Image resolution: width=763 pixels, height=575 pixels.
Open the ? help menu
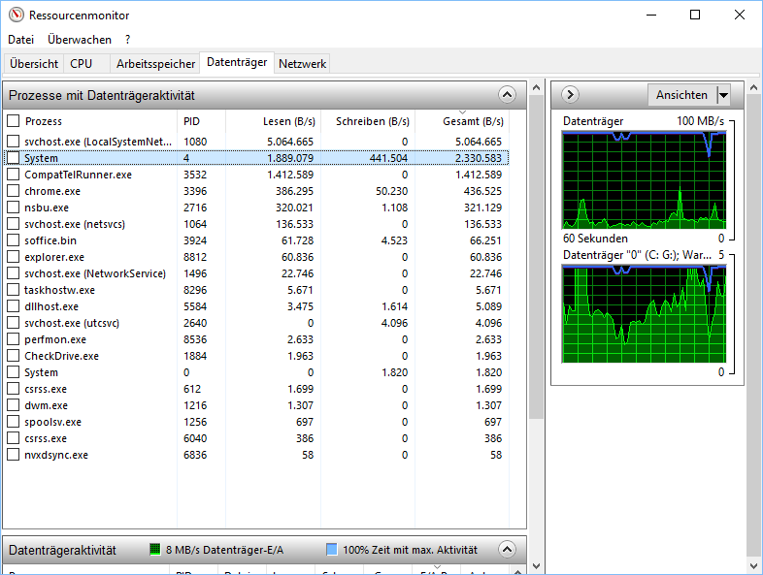pyautogui.click(x=127, y=40)
